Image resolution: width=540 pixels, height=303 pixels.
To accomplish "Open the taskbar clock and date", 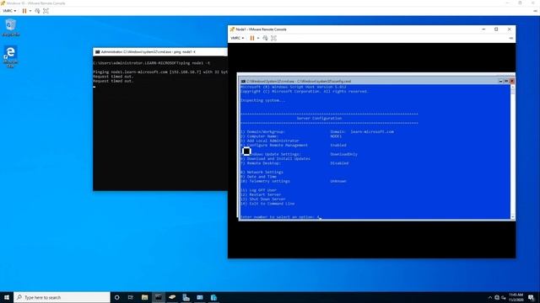I will tap(516, 297).
